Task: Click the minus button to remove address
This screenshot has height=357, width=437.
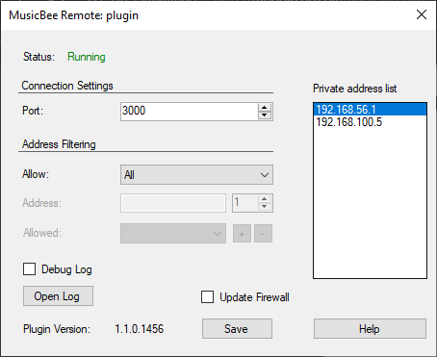Action: [263, 234]
